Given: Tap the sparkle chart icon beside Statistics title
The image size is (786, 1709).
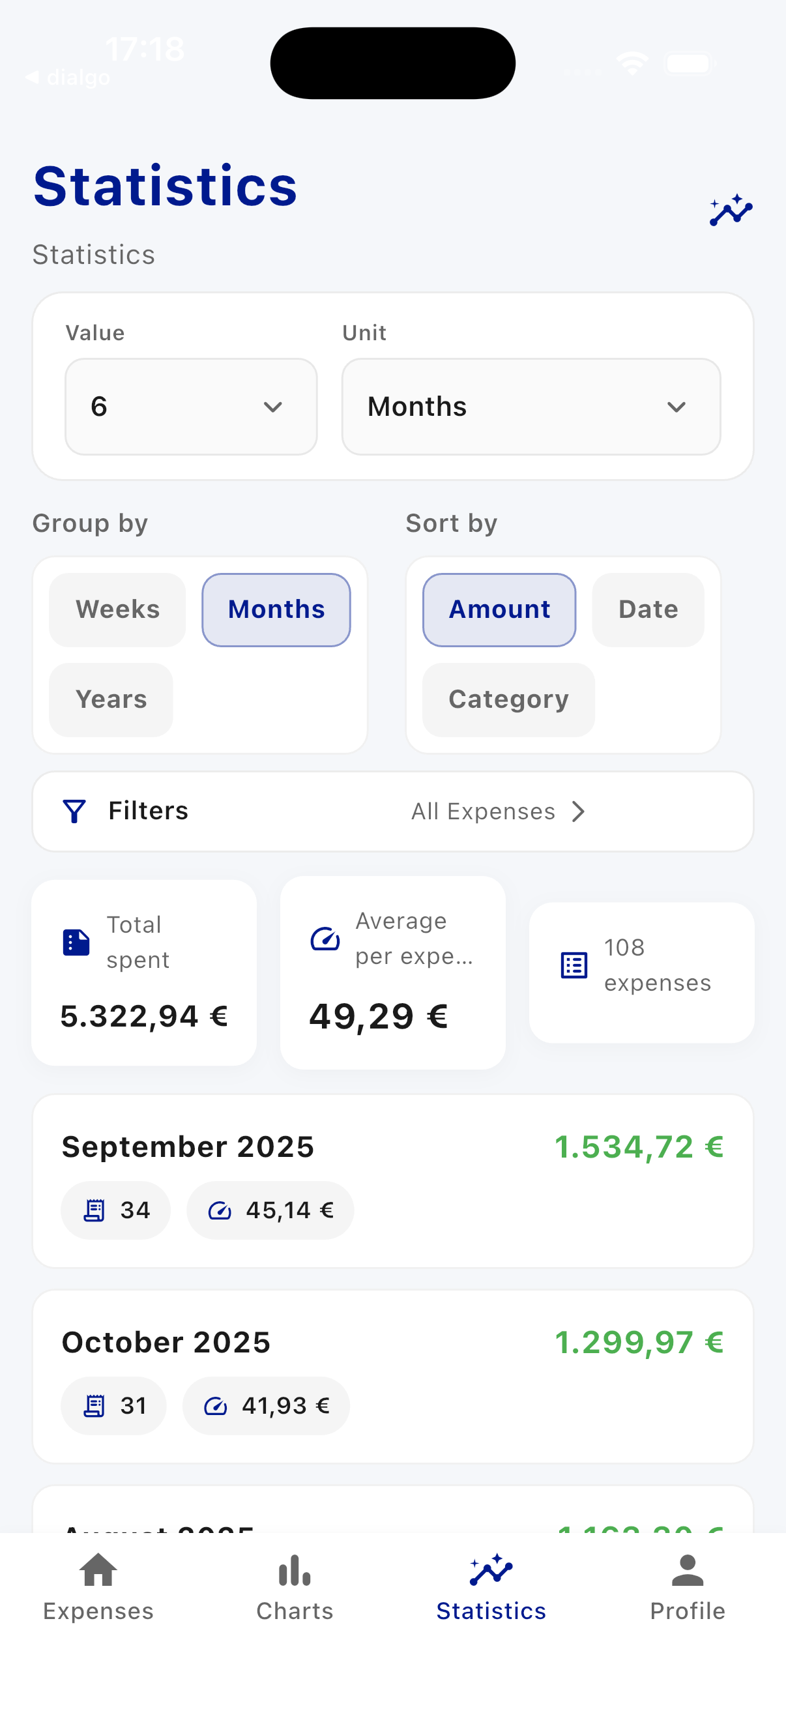Looking at the screenshot, I should (731, 211).
